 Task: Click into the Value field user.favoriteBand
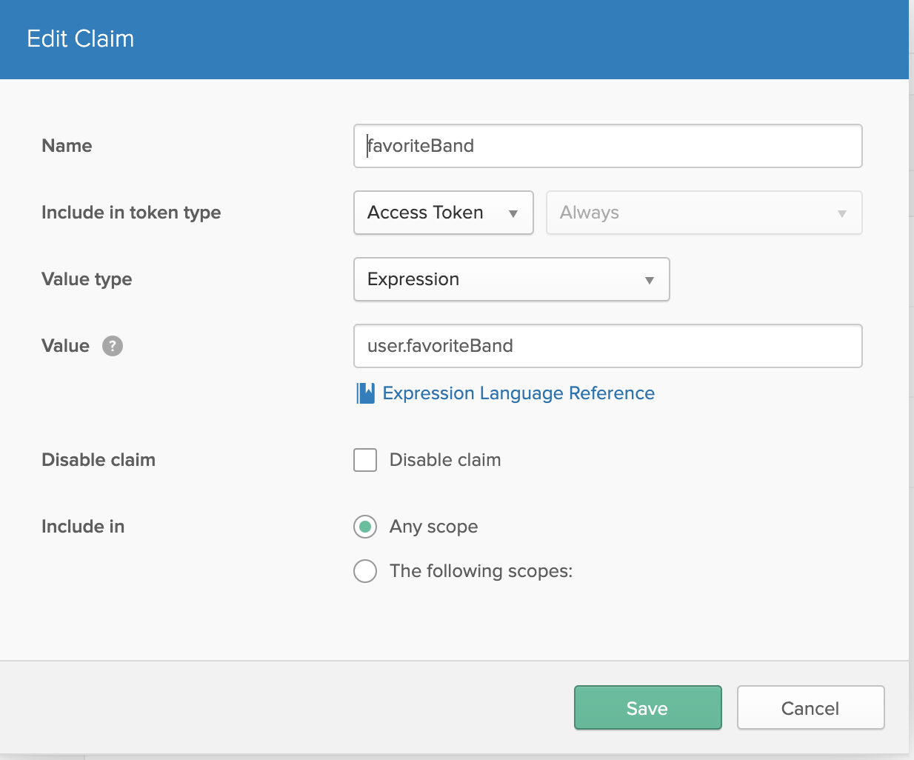click(607, 346)
